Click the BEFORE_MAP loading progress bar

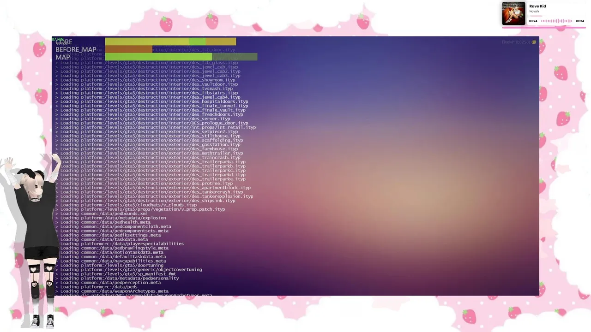(x=128, y=49)
